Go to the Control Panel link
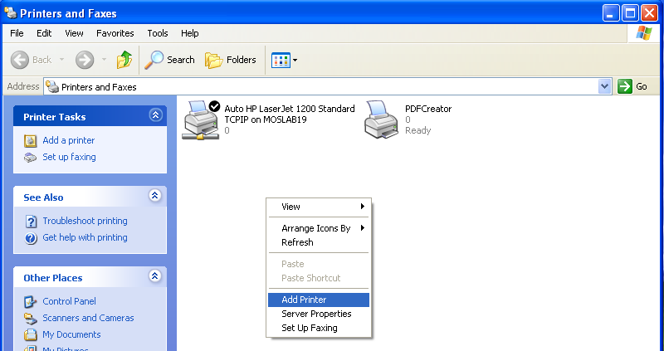Screen dimensions: 664x351 pos(69,301)
